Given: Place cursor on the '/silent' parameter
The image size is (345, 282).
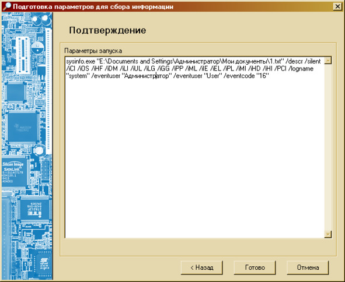Looking at the screenshot, I should 312,61.
